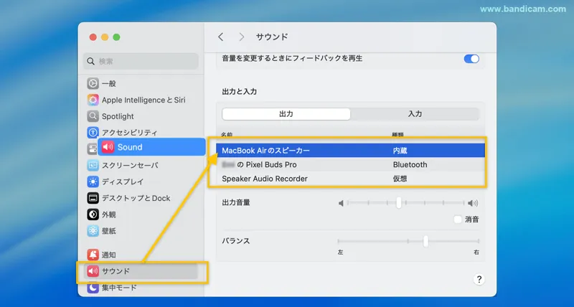The width and height of the screenshot is (574, 307).
Task: Select the Pixel Buds Pro output device
Action: pos(350,165)
